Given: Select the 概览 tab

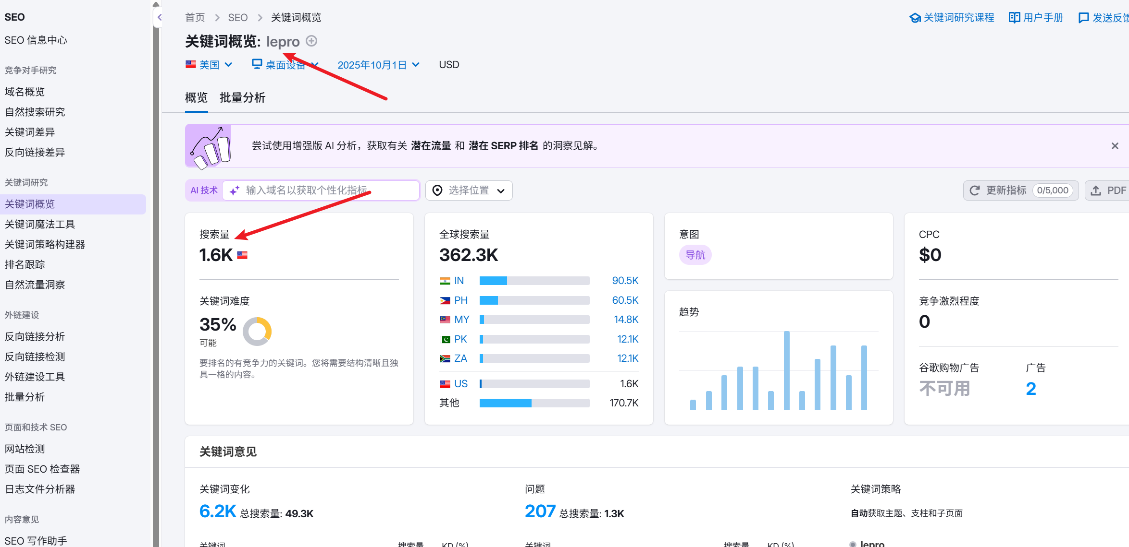Looking at the screenshot, I should 196,98.
